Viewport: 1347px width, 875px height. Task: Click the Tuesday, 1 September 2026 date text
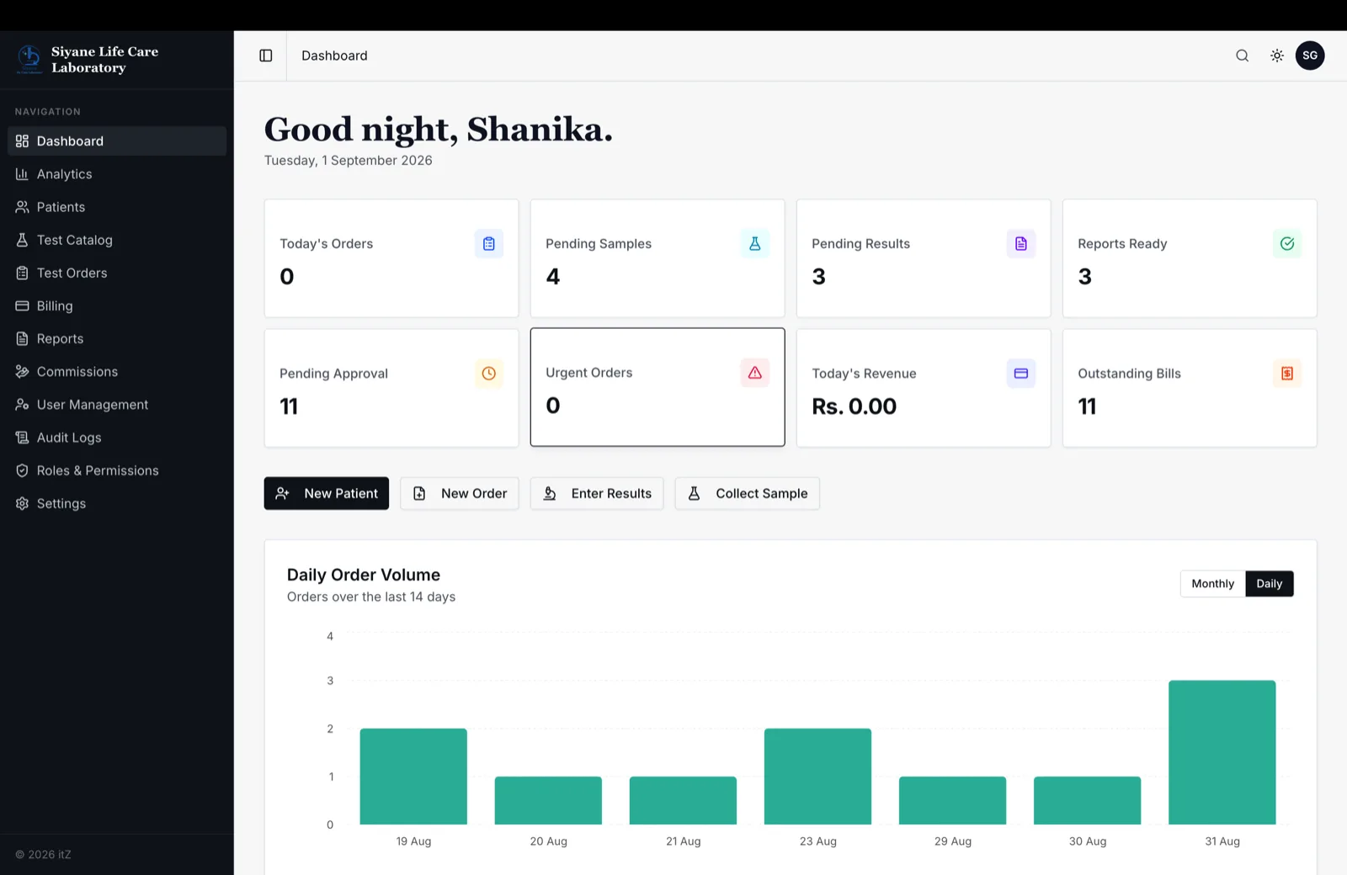pyautogui.click(x=349, y=161)
